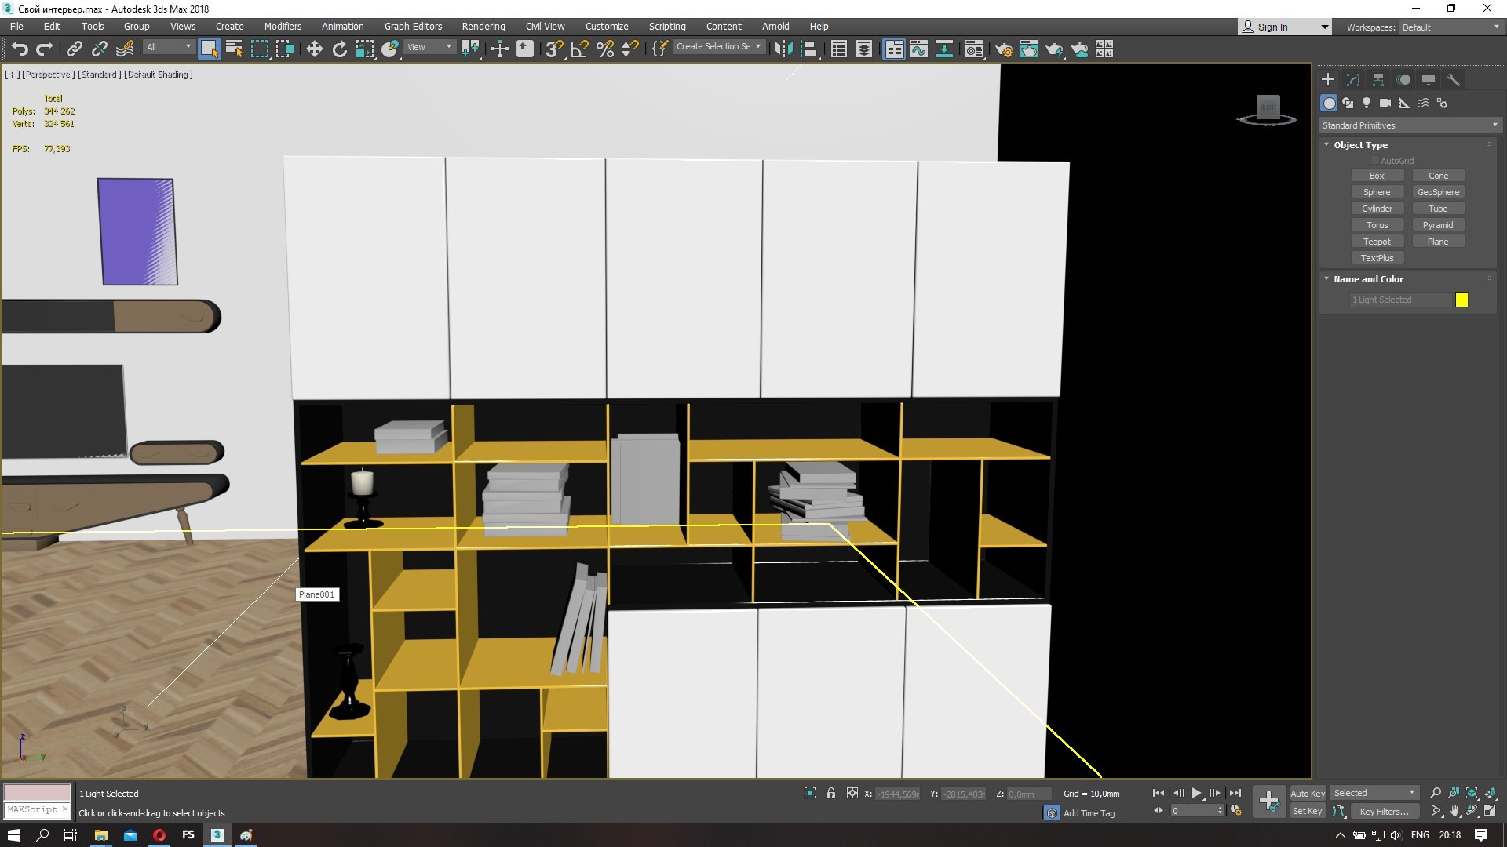Open the Rendering menu
Viewport: 1507px width, 847px height.
tap(483, 27)
